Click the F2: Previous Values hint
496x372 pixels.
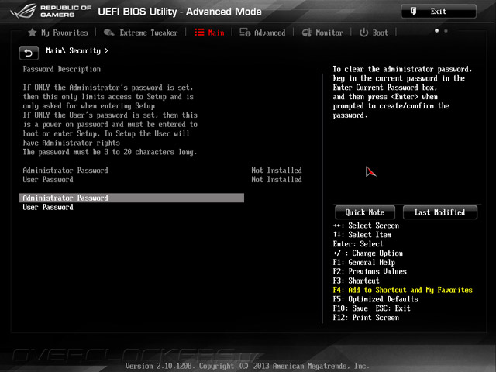[x=370, y=272]
